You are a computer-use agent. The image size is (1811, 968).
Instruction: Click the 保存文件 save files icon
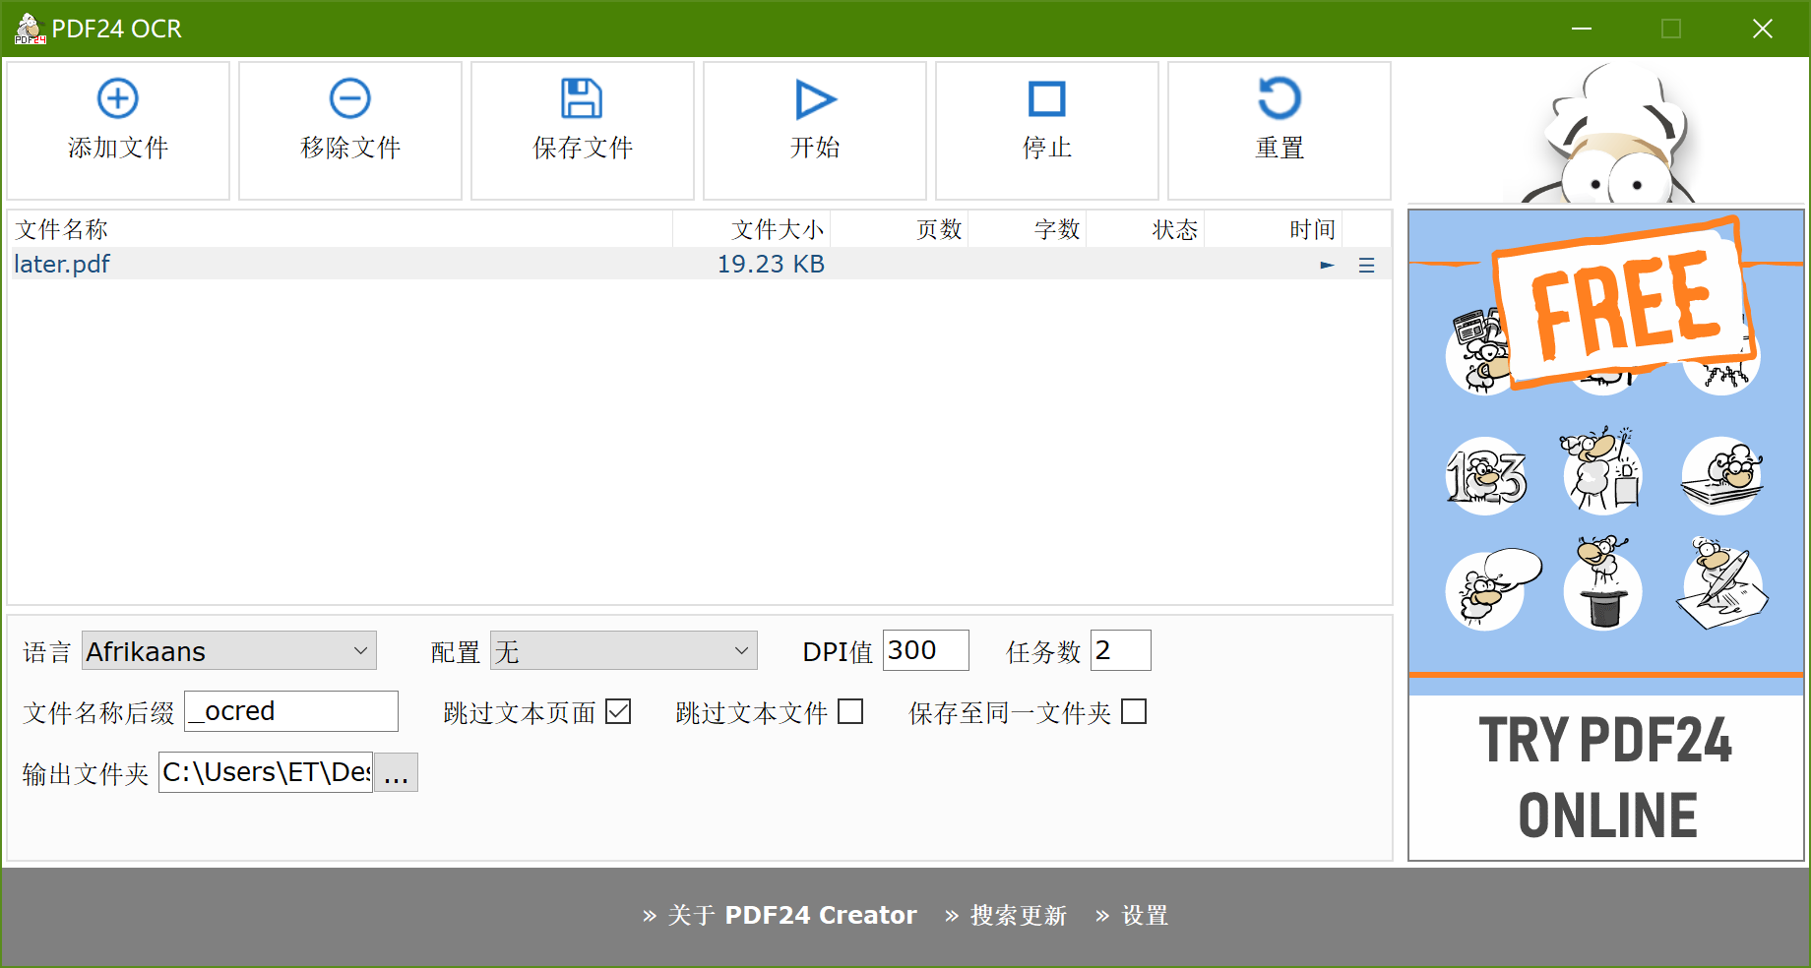coord(582,98)
